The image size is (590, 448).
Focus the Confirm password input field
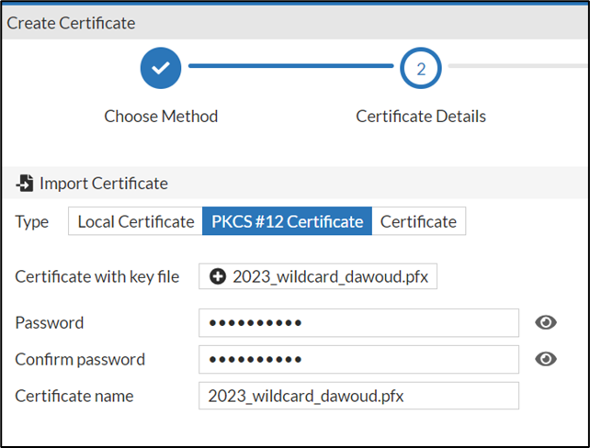pyautogui.click(x=358, y=359)
